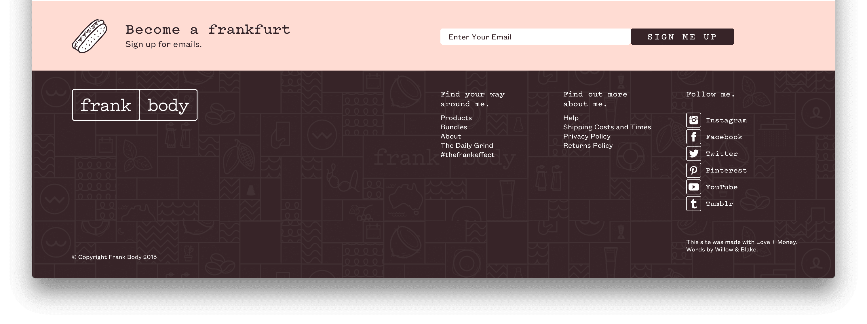Click the hot dog frankfurt icon

point(90,36)
